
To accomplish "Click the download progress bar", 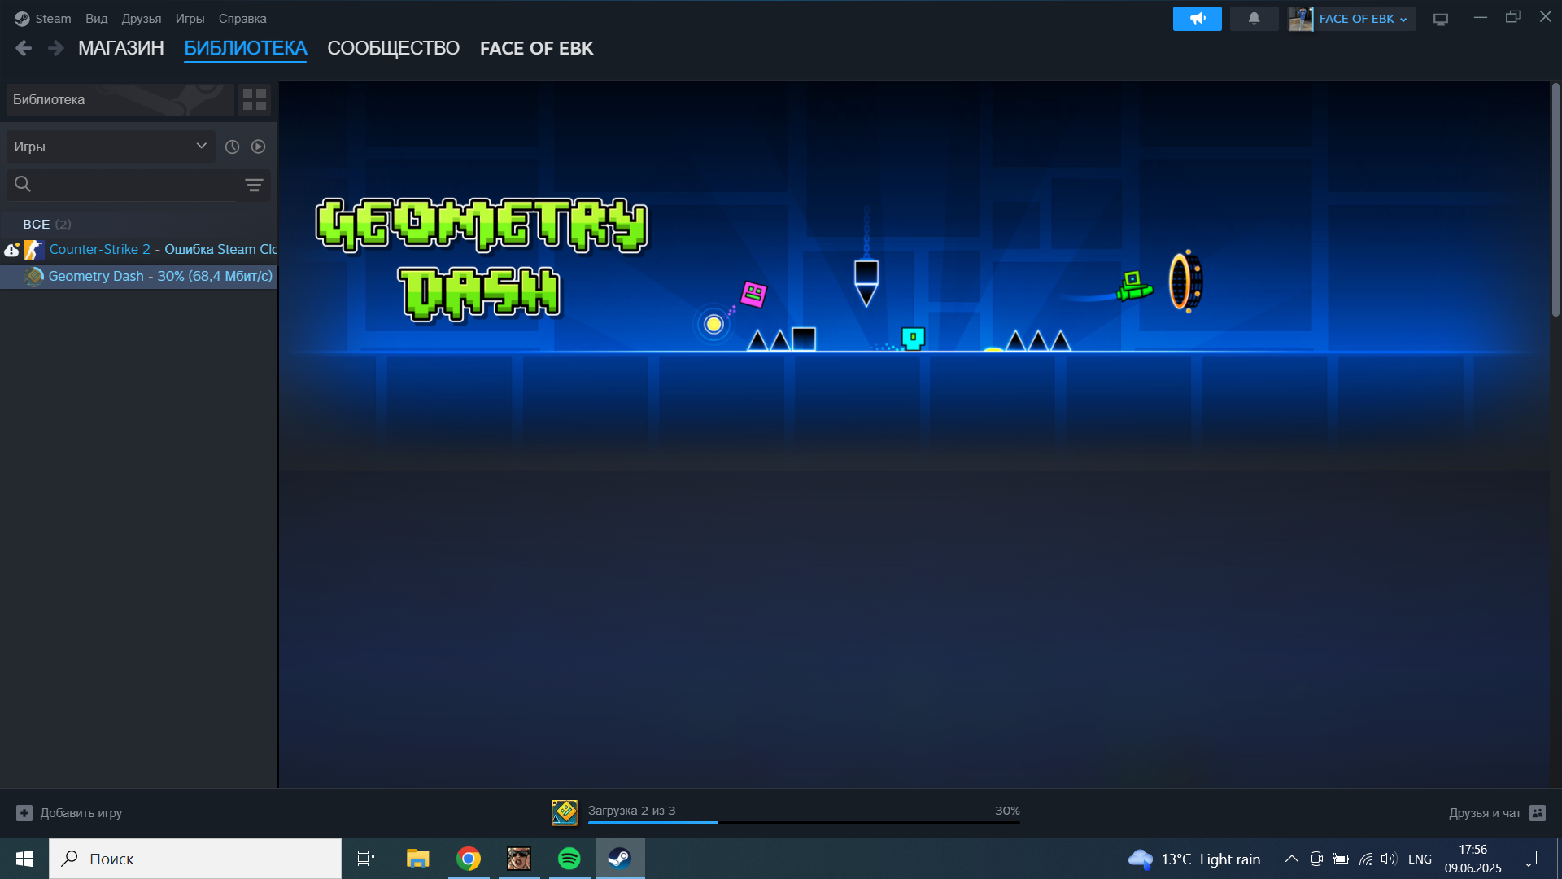I will [x=804, y=823].
